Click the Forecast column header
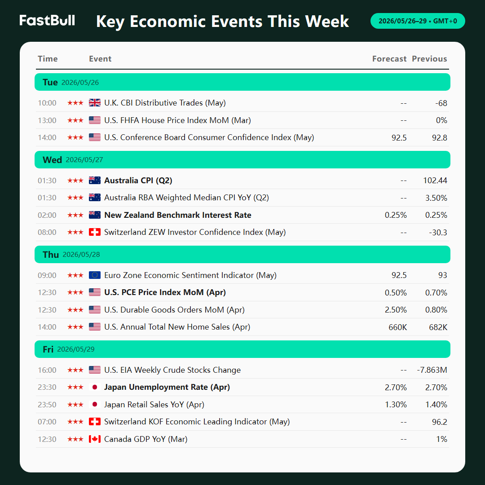Viewport: 485px width, 485px height. tap(389, 59)
